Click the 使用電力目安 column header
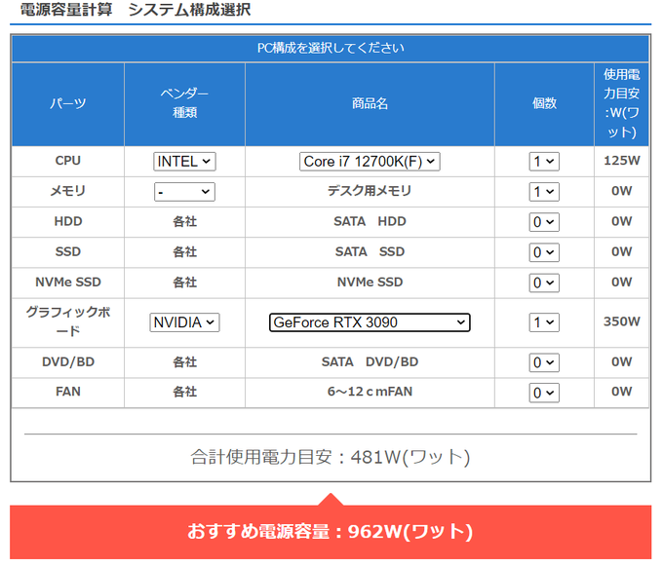 pyautogui.click(x=622, y=103)
